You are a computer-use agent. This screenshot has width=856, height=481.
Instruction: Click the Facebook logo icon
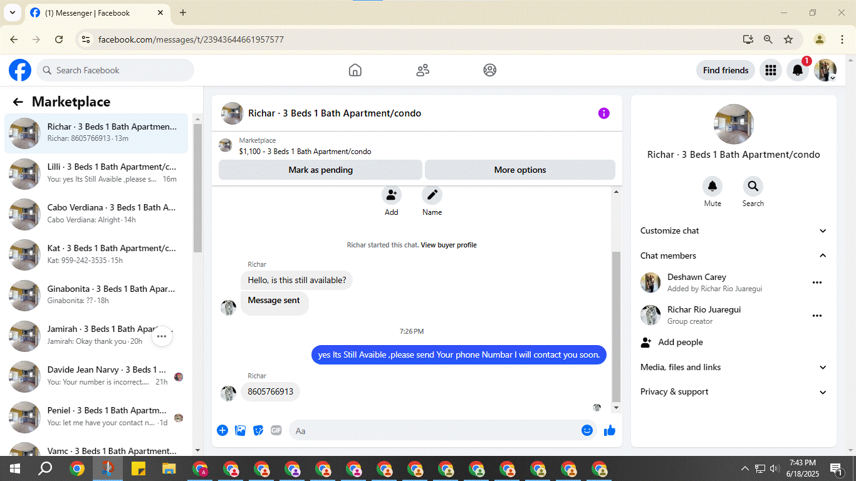click(20, 70)
